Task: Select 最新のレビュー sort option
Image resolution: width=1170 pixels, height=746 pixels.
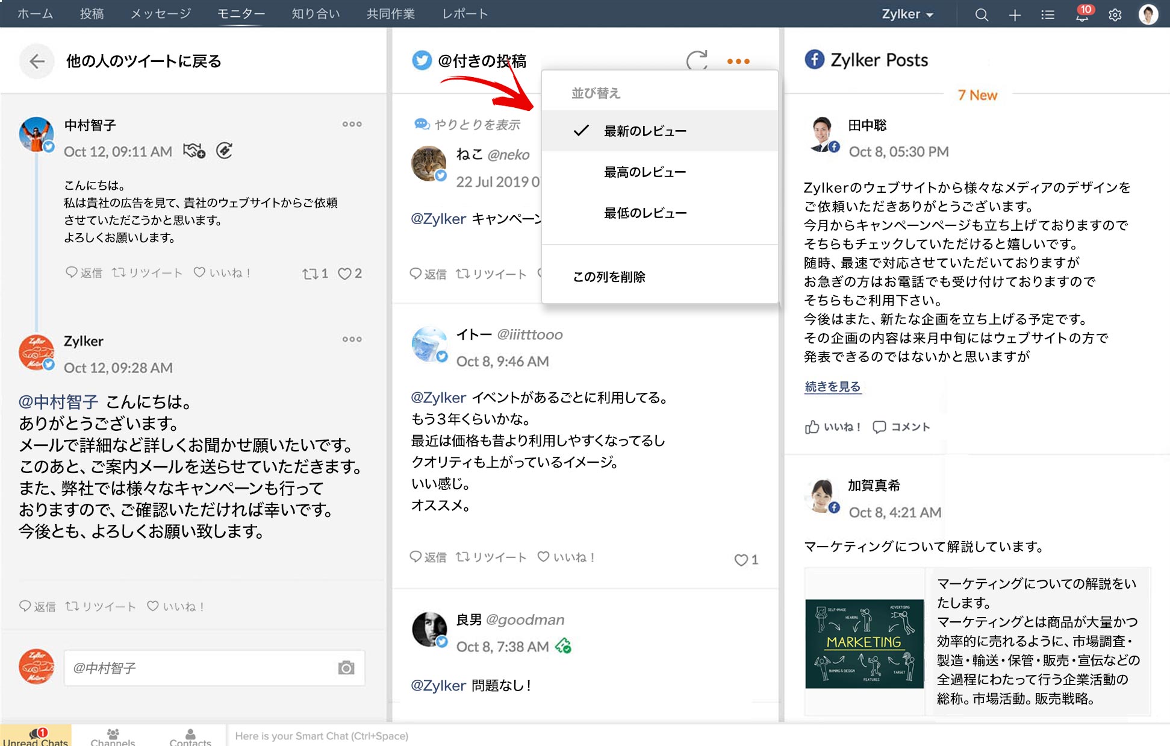Action: [660, 131]
